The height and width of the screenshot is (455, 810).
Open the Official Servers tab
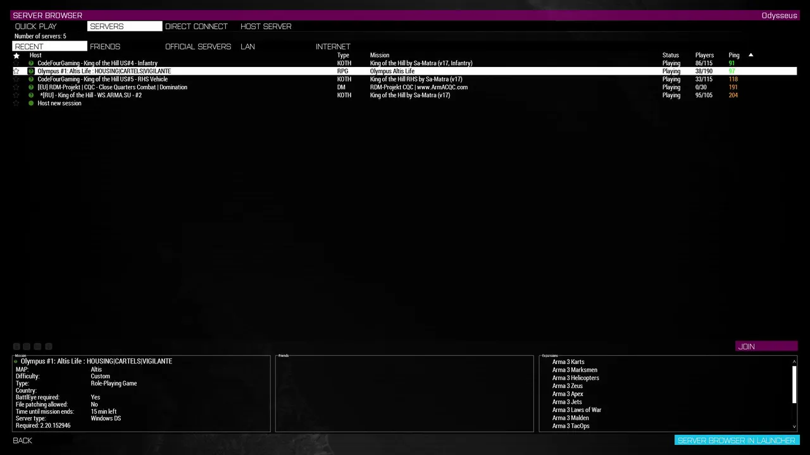(200, 47)
